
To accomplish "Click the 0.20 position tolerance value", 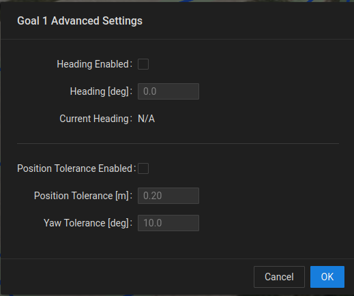I will [152, 196].
